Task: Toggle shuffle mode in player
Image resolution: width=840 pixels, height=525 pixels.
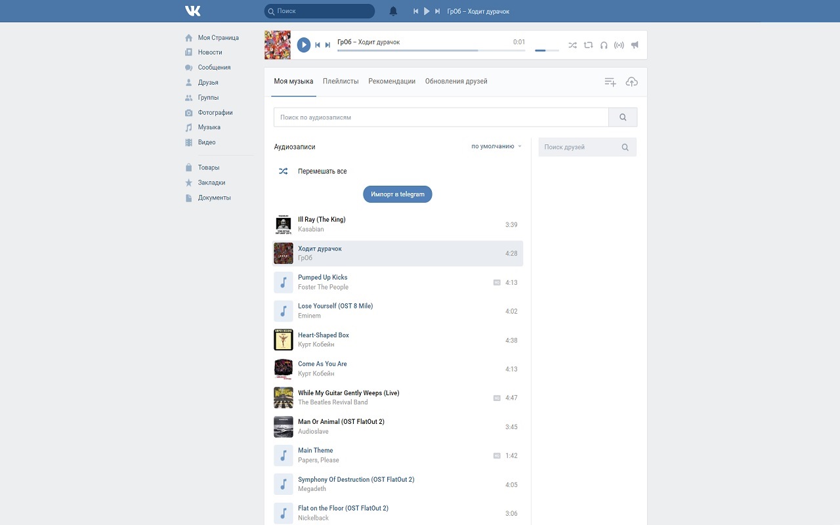Action: click(x=572, y=45)
